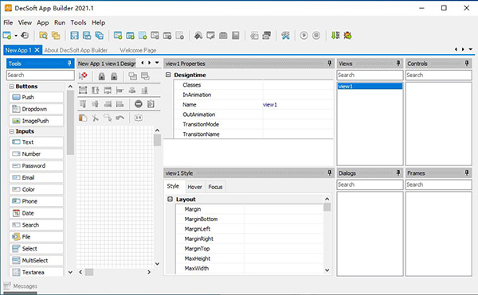Collapse the Layout style section
Viewport: 478px width, 295px height.
click(170, 199)
